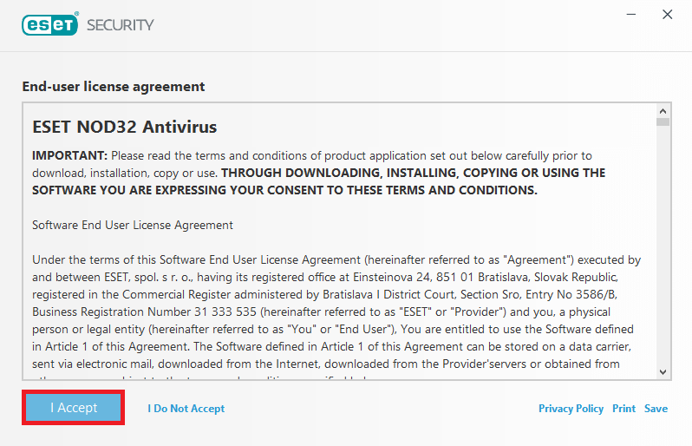Click the ESET logo icon
This screenshot has height=446, width=692.
tap(50, 24)
